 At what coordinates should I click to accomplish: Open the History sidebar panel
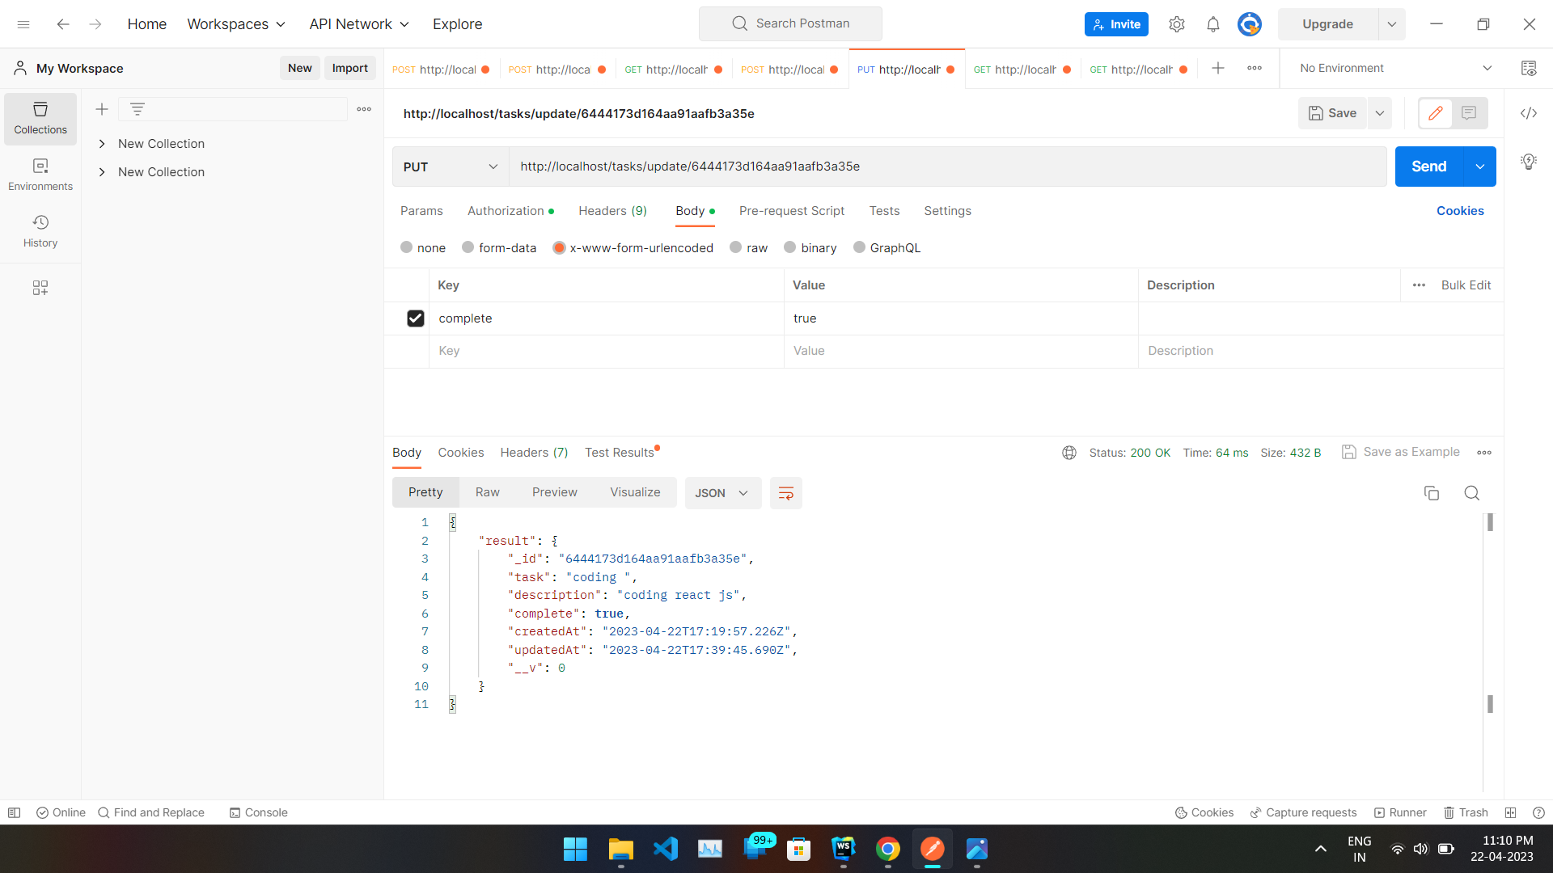[40, 230]
